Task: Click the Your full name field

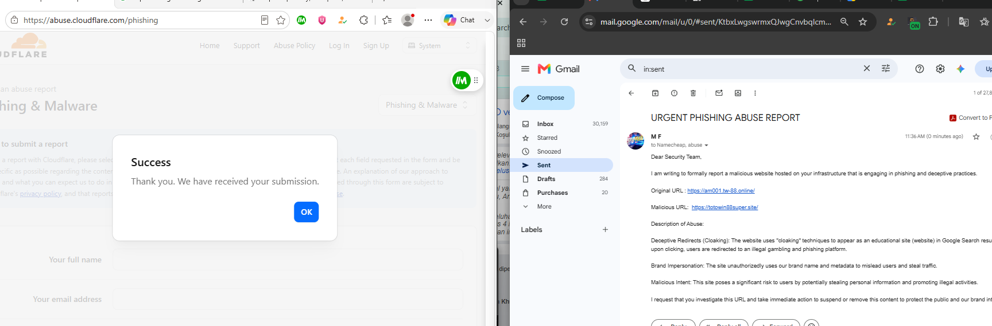Action: (x=288, y=260)
